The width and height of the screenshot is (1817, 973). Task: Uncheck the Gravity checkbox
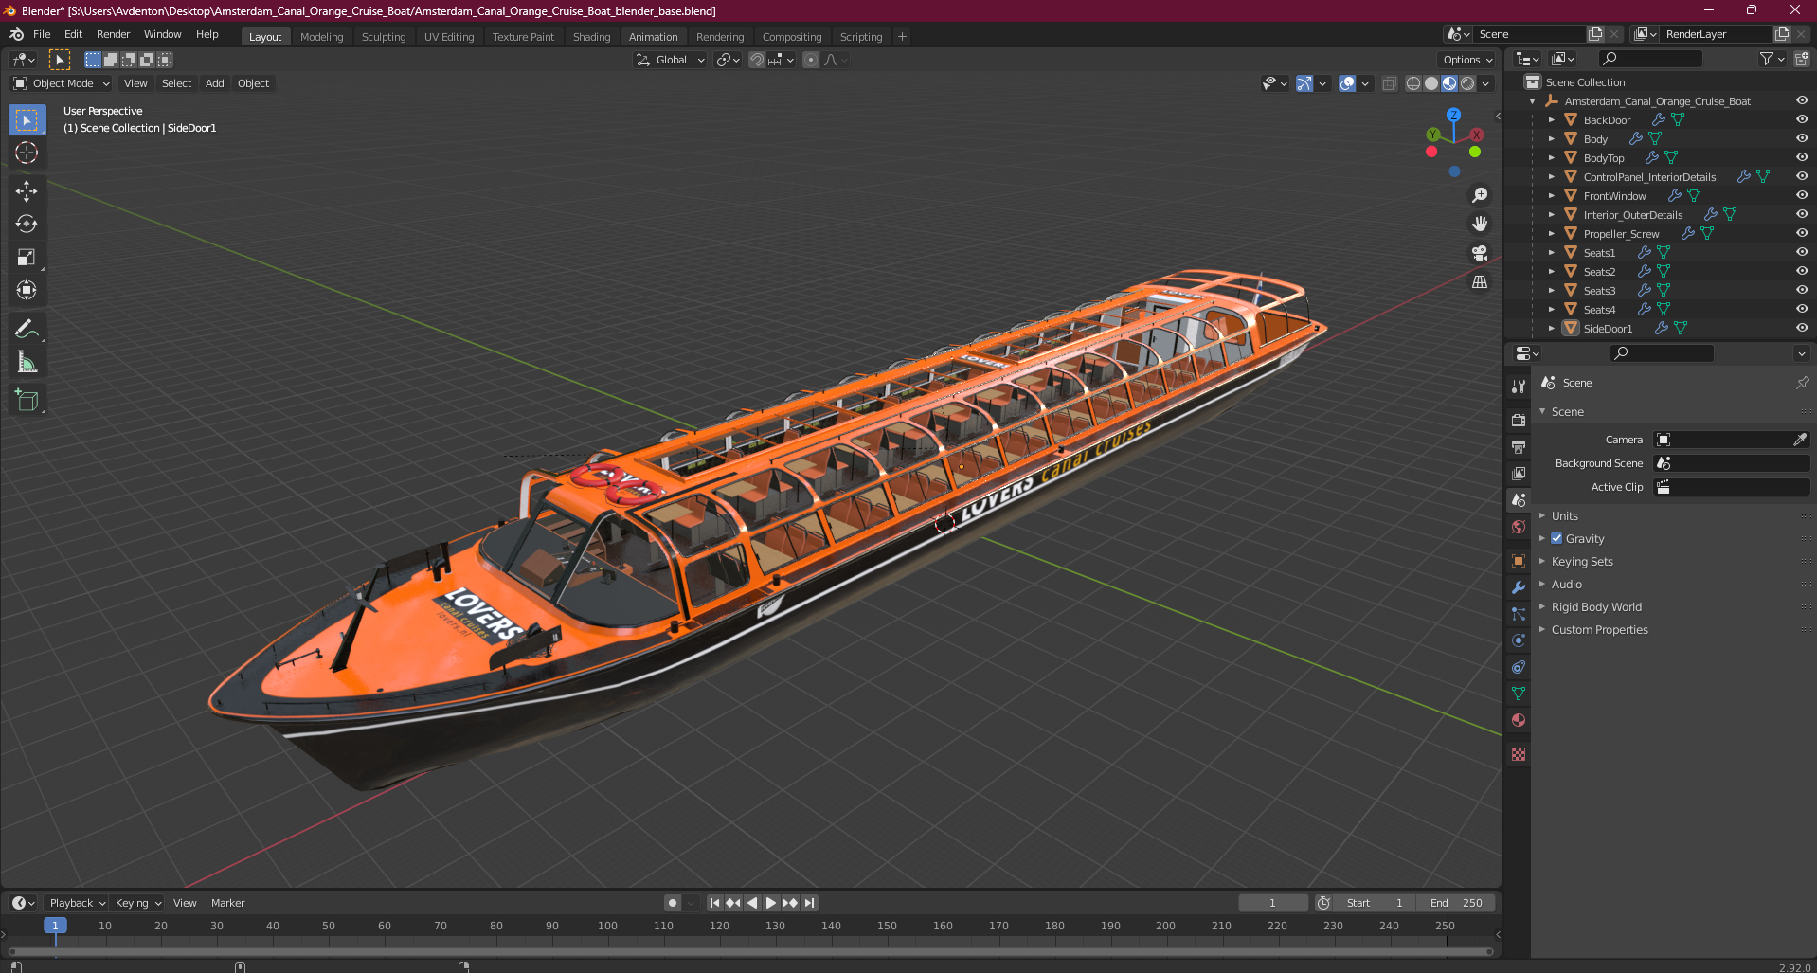[x=1556, y=538]
